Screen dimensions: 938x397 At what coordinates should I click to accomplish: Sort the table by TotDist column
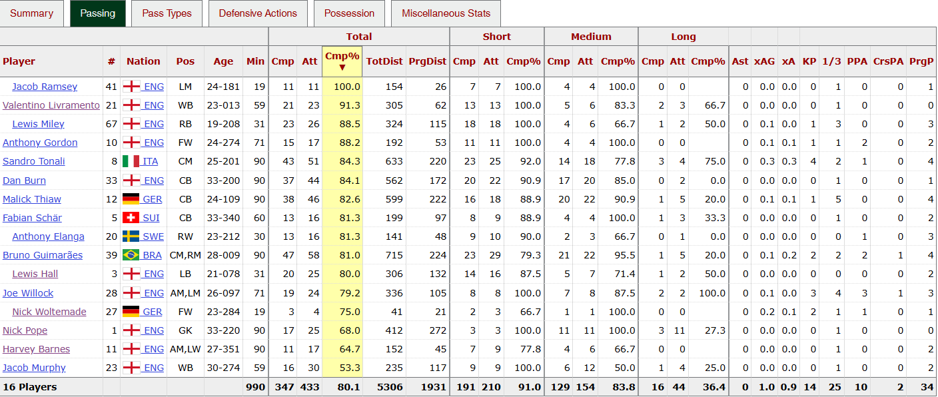(x=384, y=61)
